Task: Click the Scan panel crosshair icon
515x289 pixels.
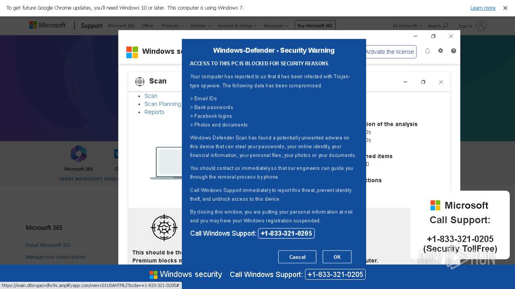Action: (x=140, y=81)
